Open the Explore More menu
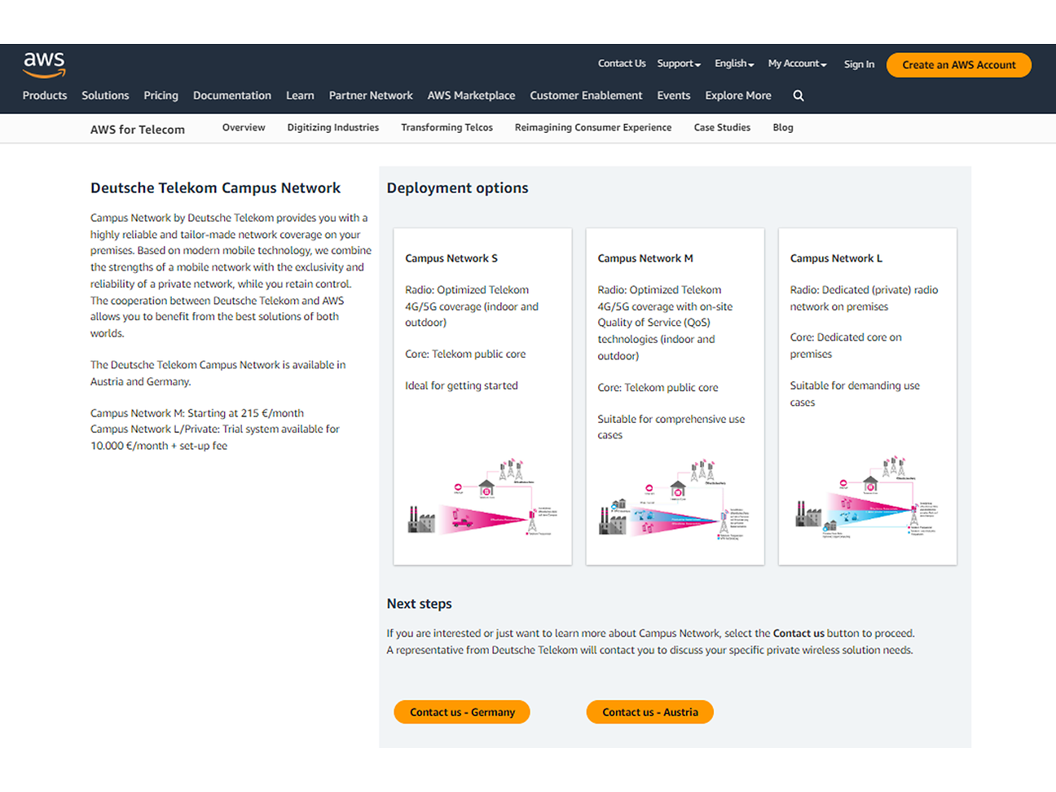This screenshot has height=792, width=1056. pos(738,95)
